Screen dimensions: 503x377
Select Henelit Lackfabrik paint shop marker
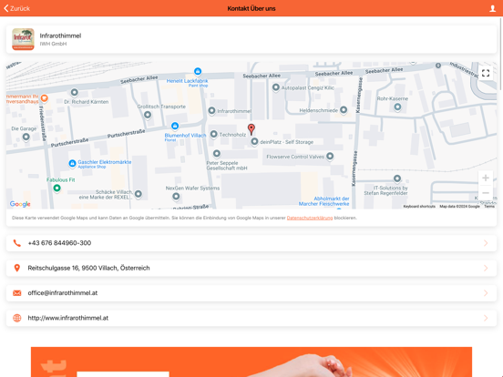pyautogui.click(x=198, y=71)
